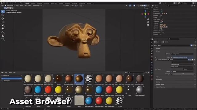Image resolution: width=197 pixels, height=110 pixels.
Task: Expand the Preview panel
Action: tap(158, 48)
